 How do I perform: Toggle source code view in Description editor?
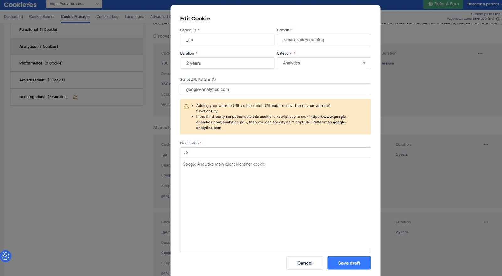point(186,153)
